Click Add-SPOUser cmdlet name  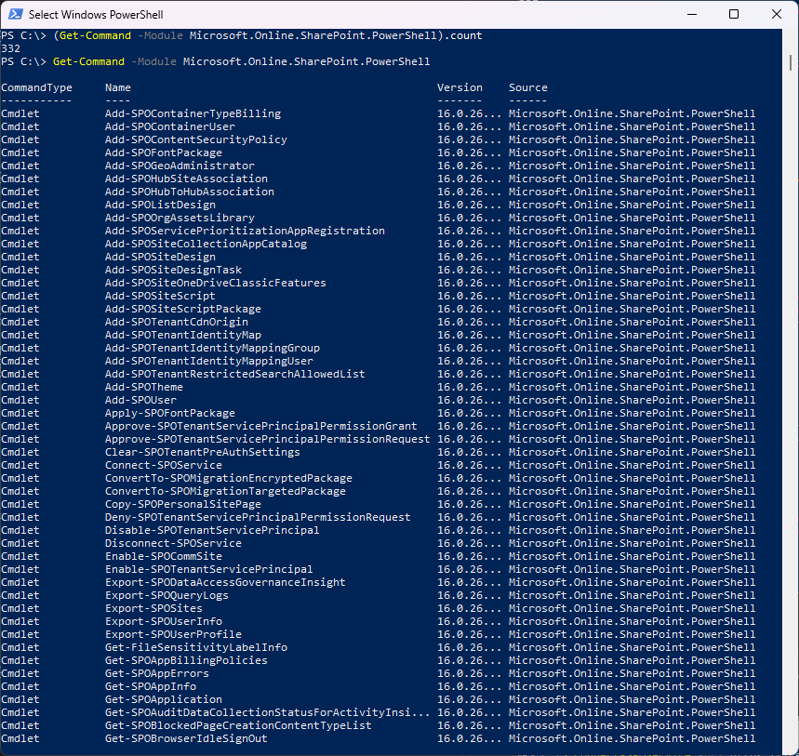[x=140, y=400]
